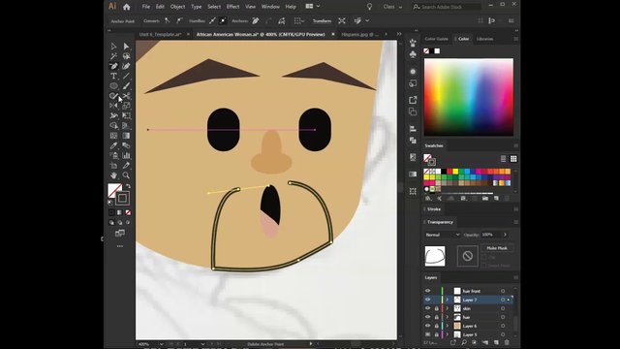
Task: Go to Illustrator Home screen
Action: coord(127,7)
